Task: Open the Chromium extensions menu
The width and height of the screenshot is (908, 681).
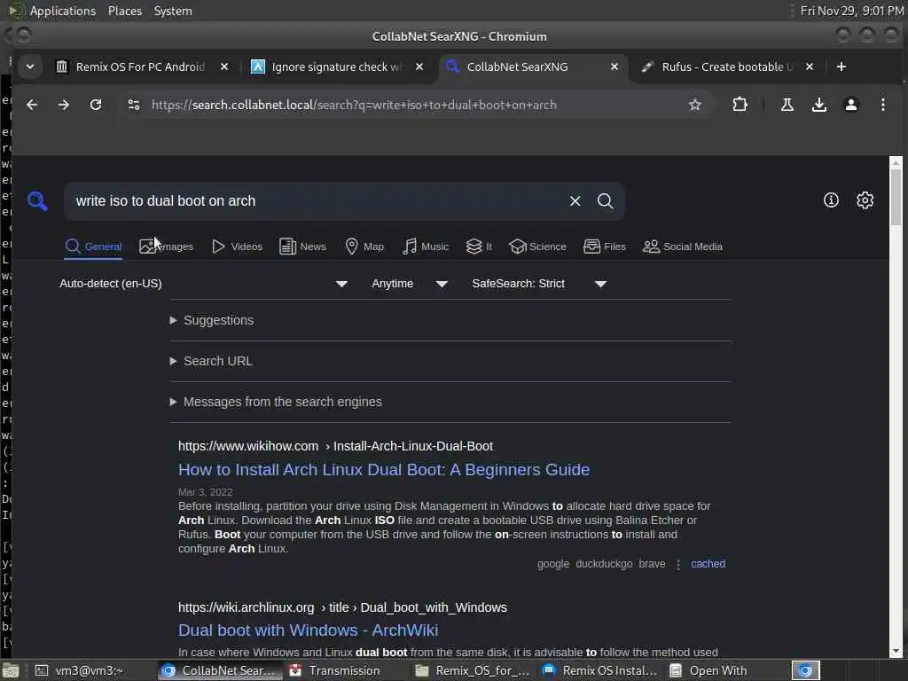Action: click(740, 105)
